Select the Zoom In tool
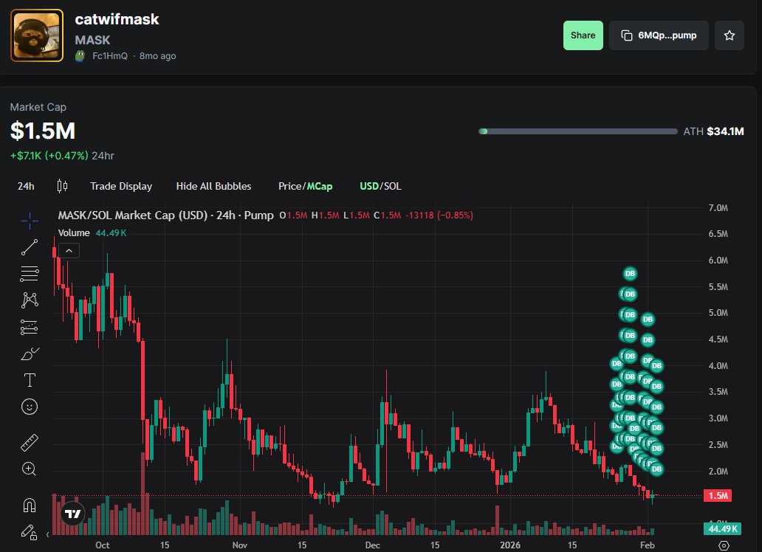The height and width of the screenshot is (552, 762). click(x=30, y=469)
